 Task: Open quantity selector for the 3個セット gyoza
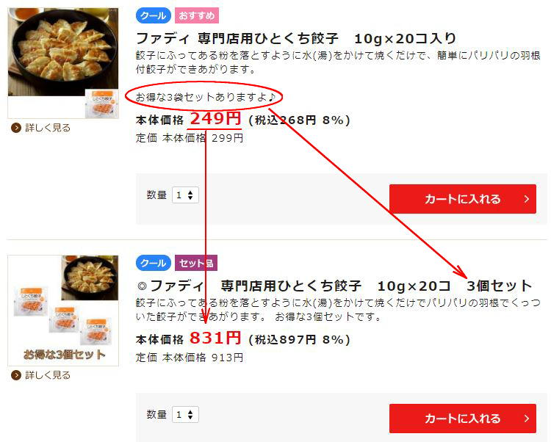(186, 415)
